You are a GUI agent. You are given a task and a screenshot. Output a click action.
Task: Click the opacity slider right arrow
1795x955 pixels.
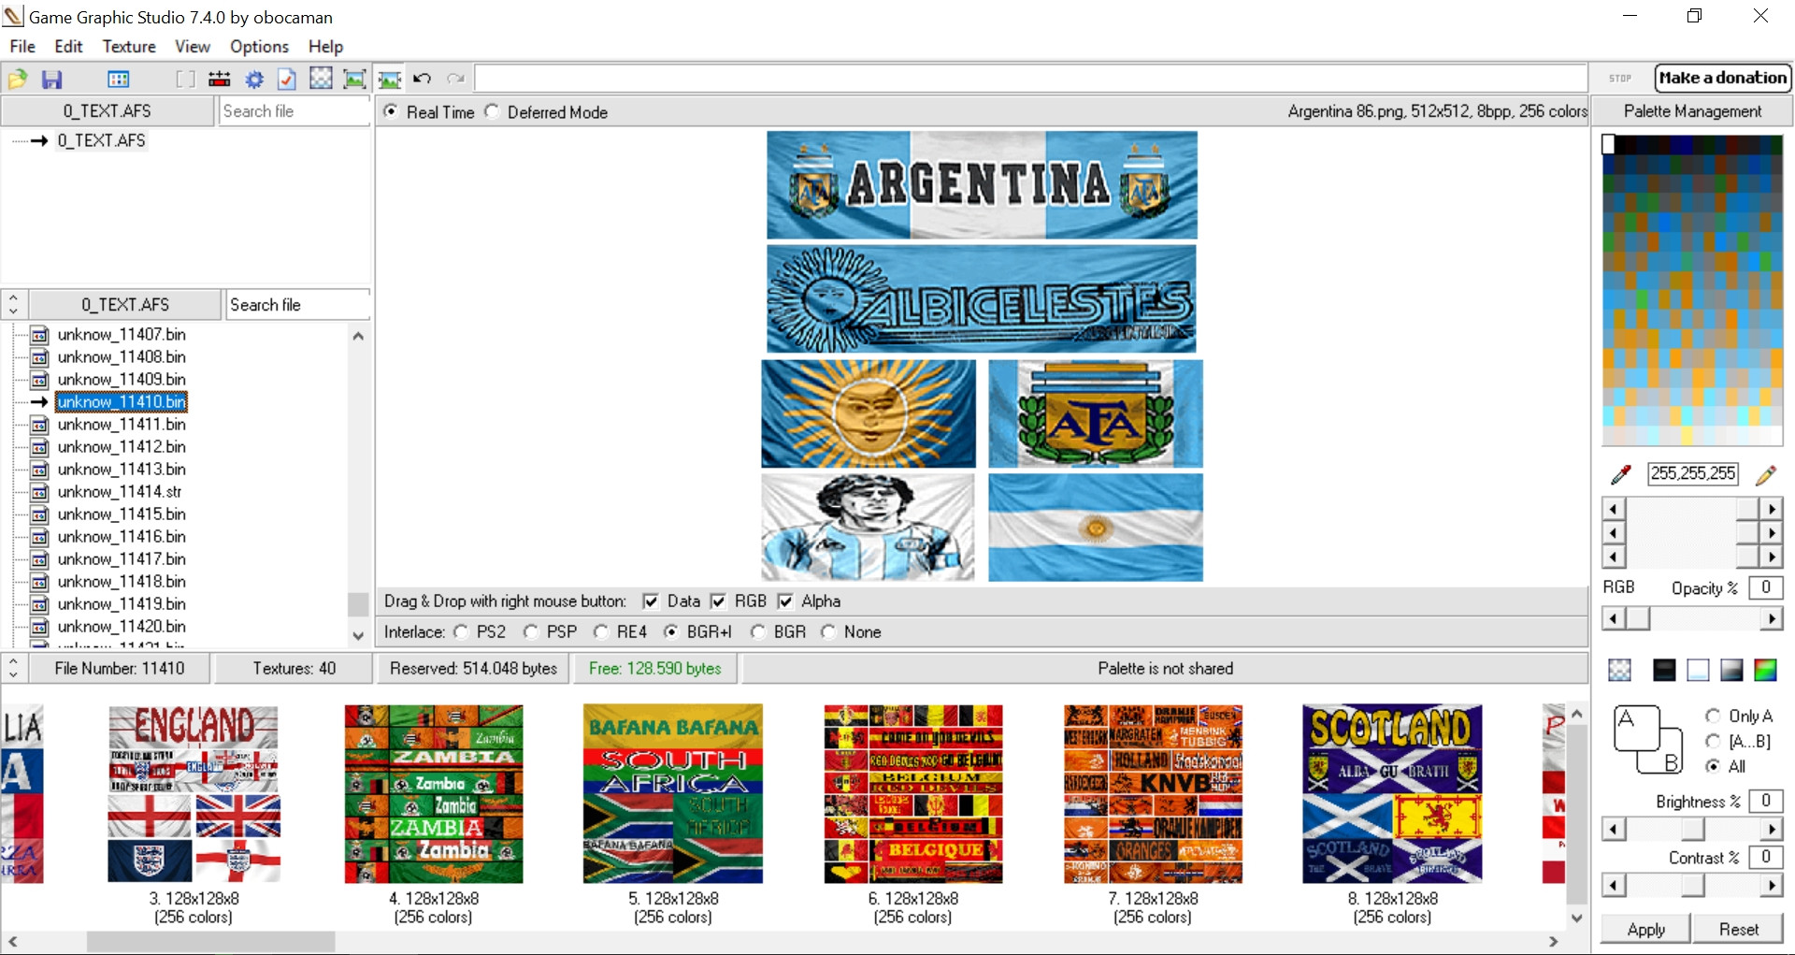[1772, 618]
